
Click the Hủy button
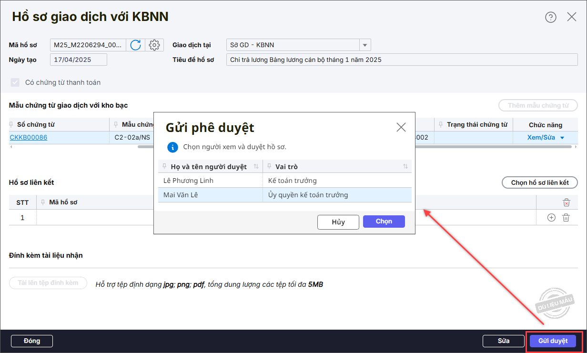click(338, 222)
